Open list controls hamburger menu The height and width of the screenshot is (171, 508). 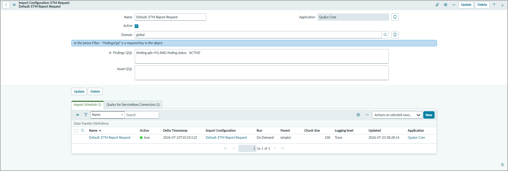point(78,115)
